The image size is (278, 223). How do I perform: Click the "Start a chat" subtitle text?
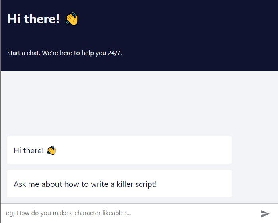tap(23, 53)
